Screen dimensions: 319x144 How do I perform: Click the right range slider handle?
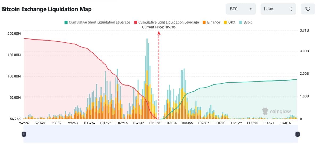(297, 134)
